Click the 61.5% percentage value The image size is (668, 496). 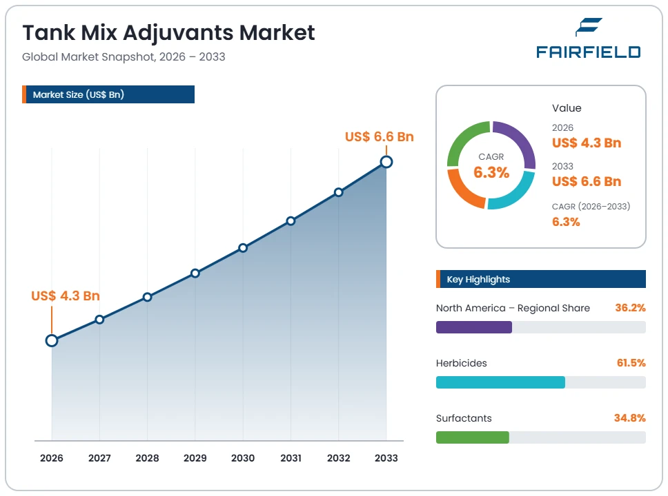(631, 363)
